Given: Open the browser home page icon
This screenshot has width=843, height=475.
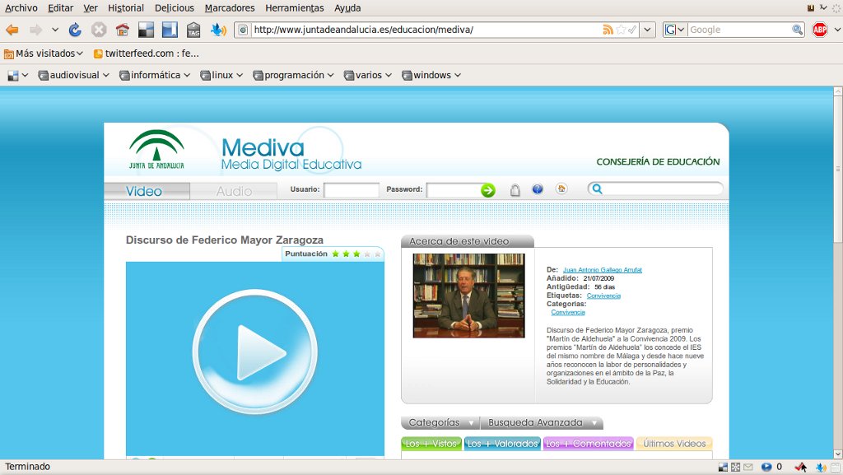Looking at the screenshot, I should (x=123, y=30).
